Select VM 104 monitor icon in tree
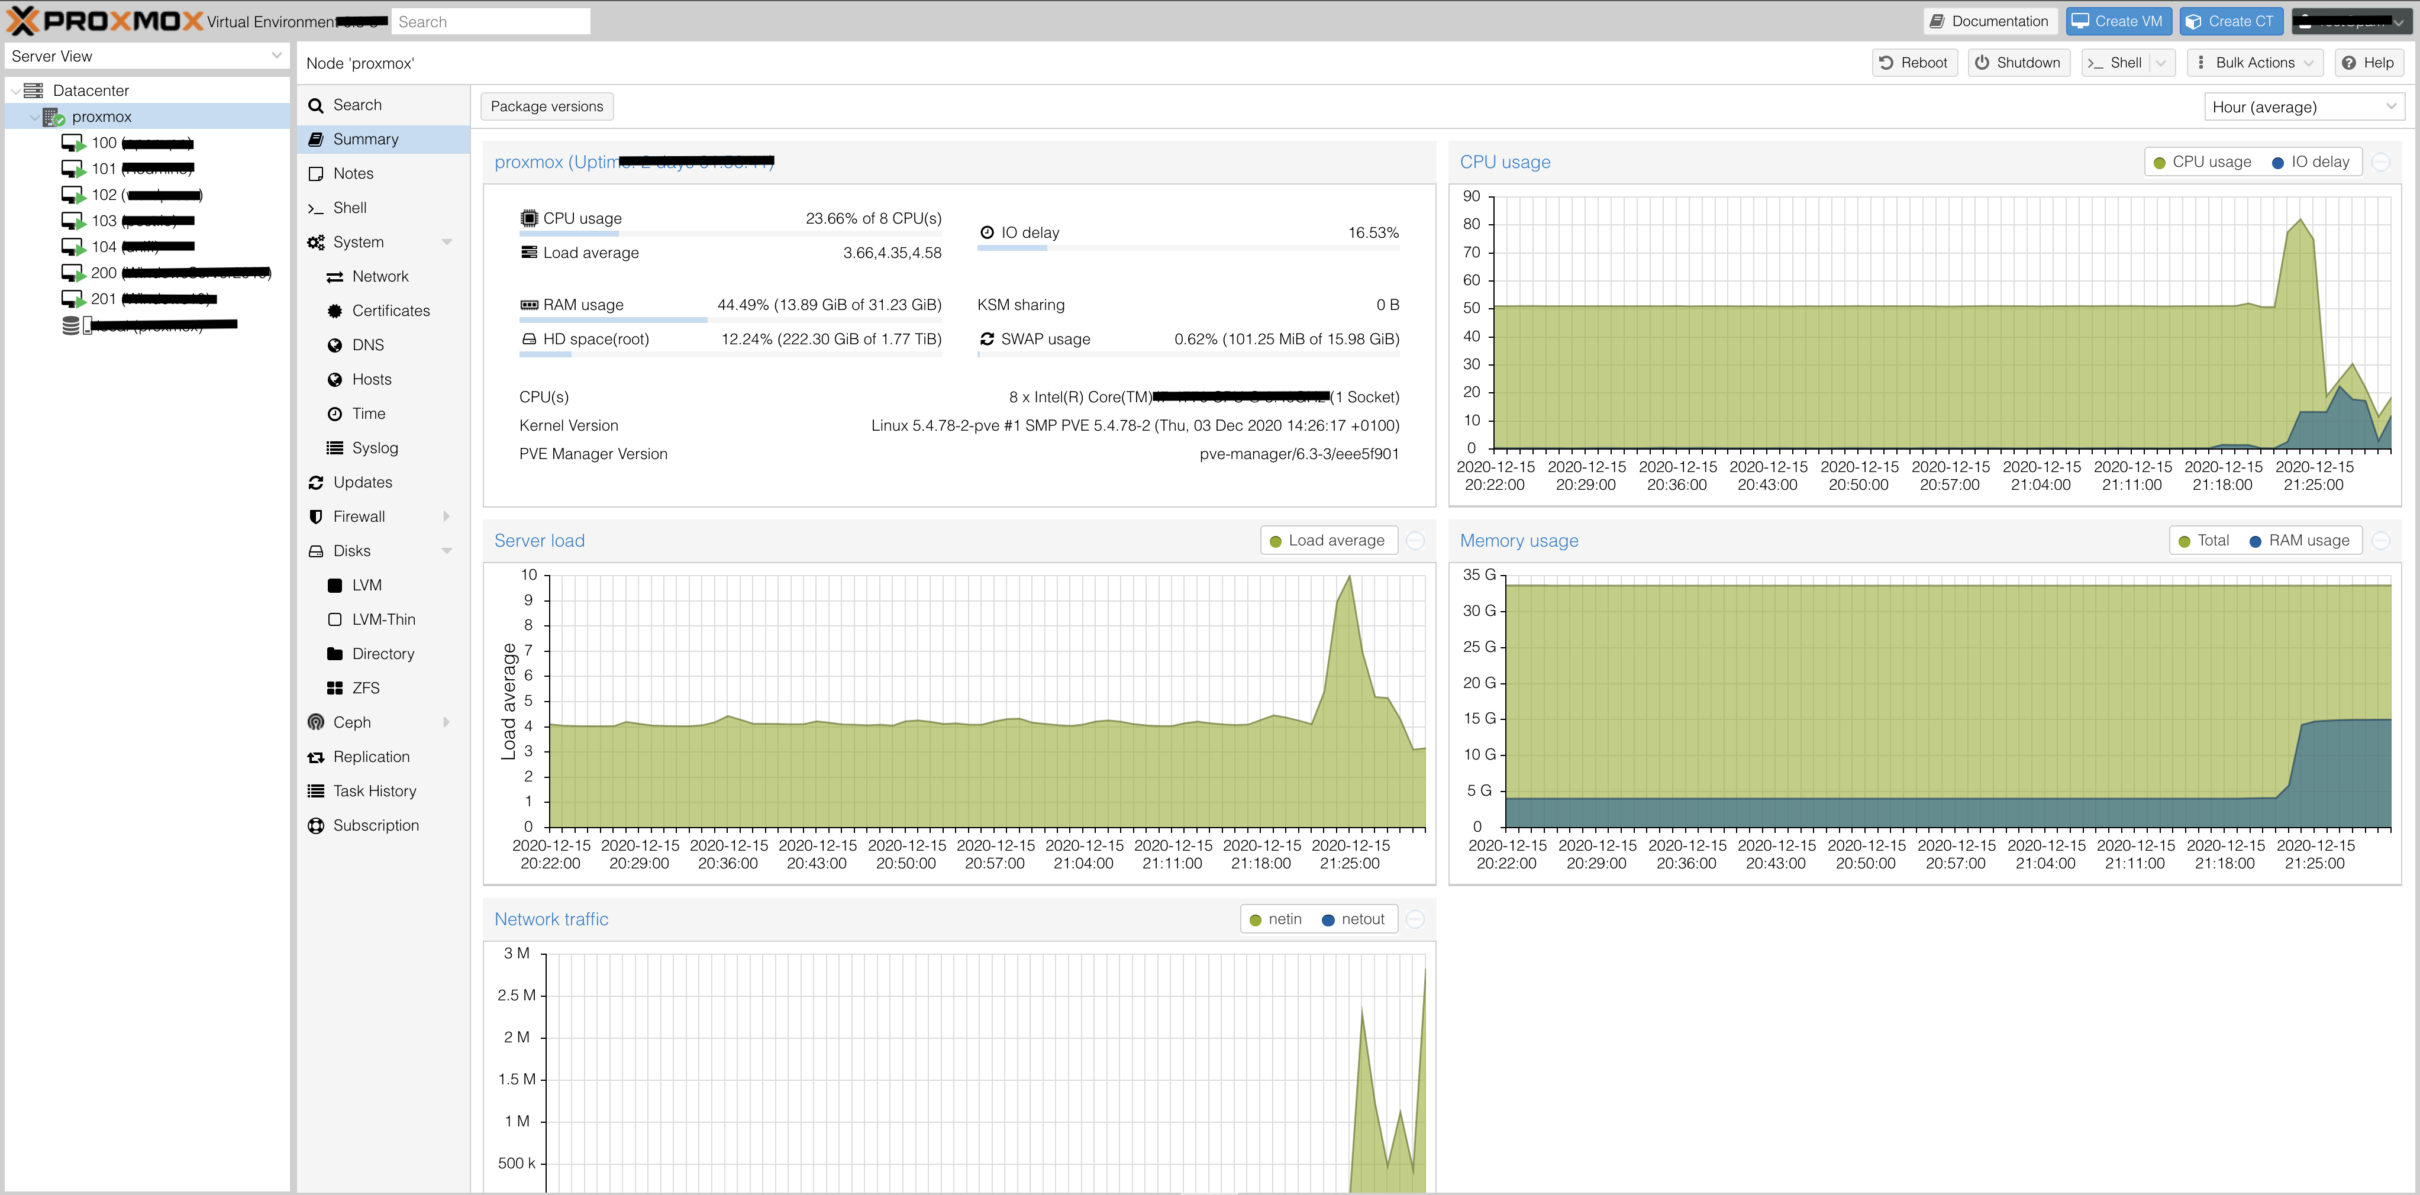 point(73,247)
